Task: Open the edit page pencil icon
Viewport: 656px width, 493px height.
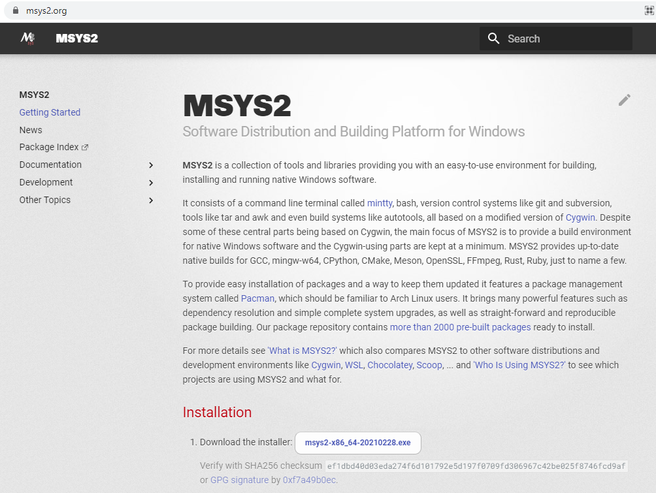Action: tap(624, 100)
